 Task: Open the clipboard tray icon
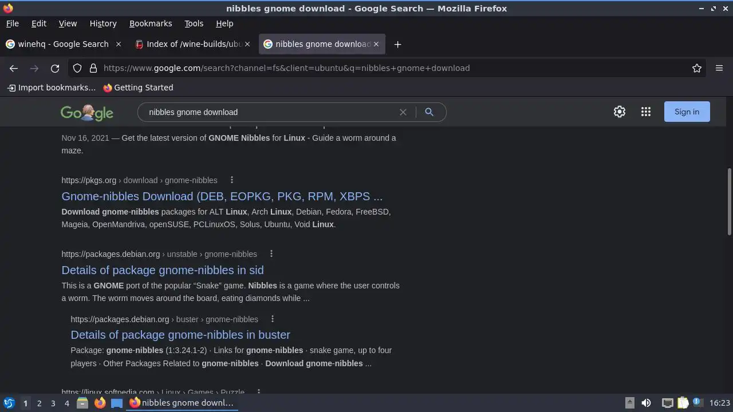pos(683,403)
